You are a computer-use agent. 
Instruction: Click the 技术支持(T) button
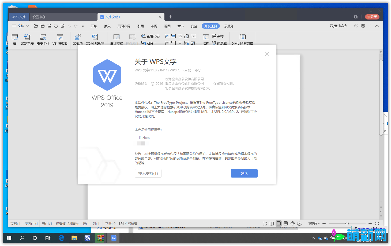pyautogui.click(x=148, y=173)
